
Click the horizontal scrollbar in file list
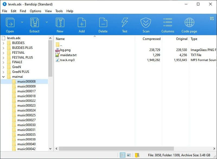point(116,149)
